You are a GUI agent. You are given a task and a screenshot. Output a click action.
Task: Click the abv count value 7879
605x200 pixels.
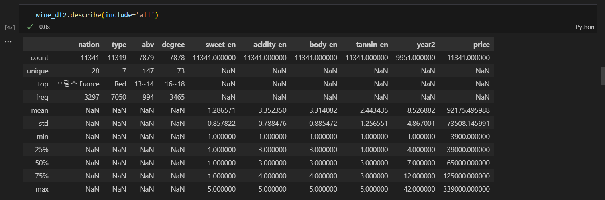tap(146, 58)
